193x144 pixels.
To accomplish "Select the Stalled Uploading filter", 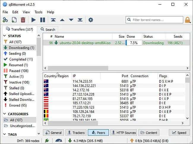I will tap(20, 94).
